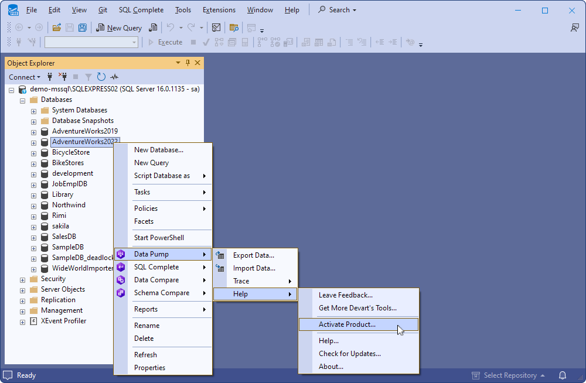Image resolution: width=586 pixels, height=383 pixels.
Task: Click the Open File folder icon
Action: tap(56, 28)
